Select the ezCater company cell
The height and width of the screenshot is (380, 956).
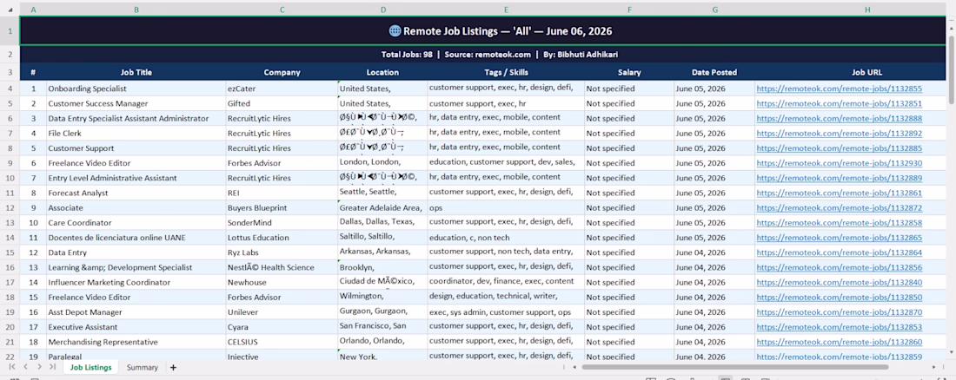282,88
